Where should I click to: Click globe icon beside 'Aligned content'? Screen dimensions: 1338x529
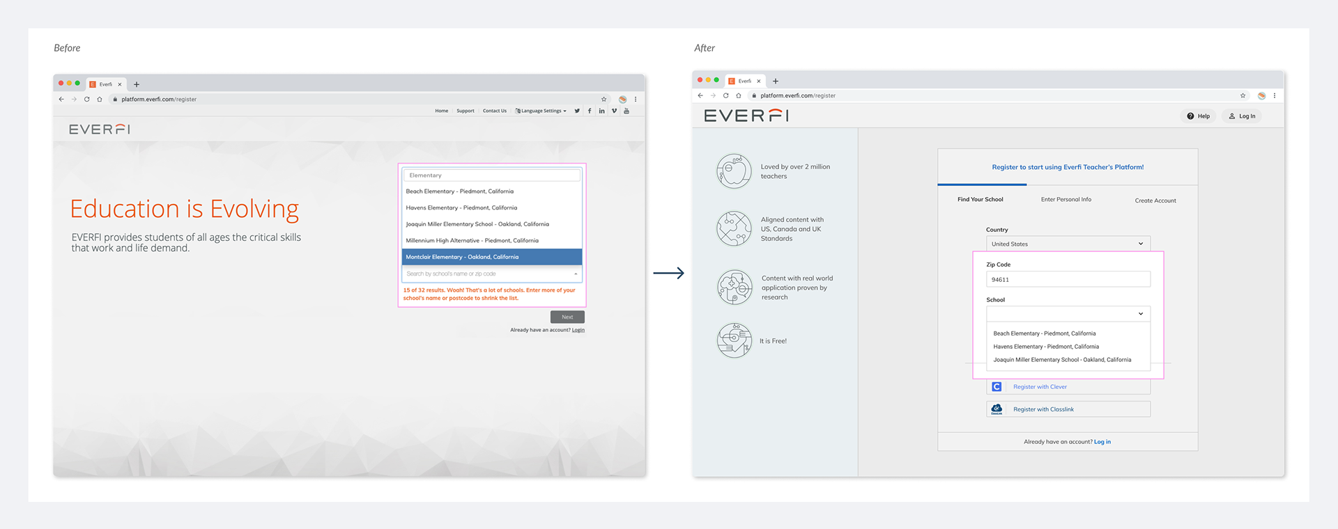pos(735,229)
